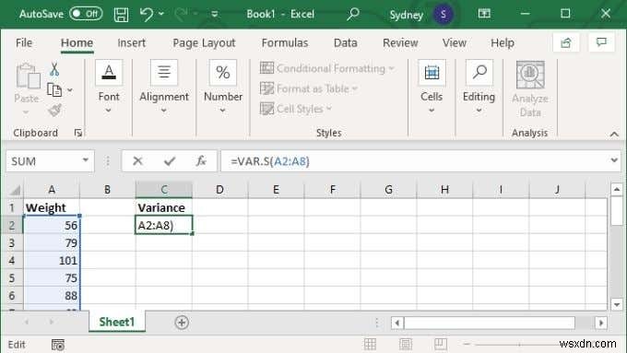Select row 4 header

12,260
